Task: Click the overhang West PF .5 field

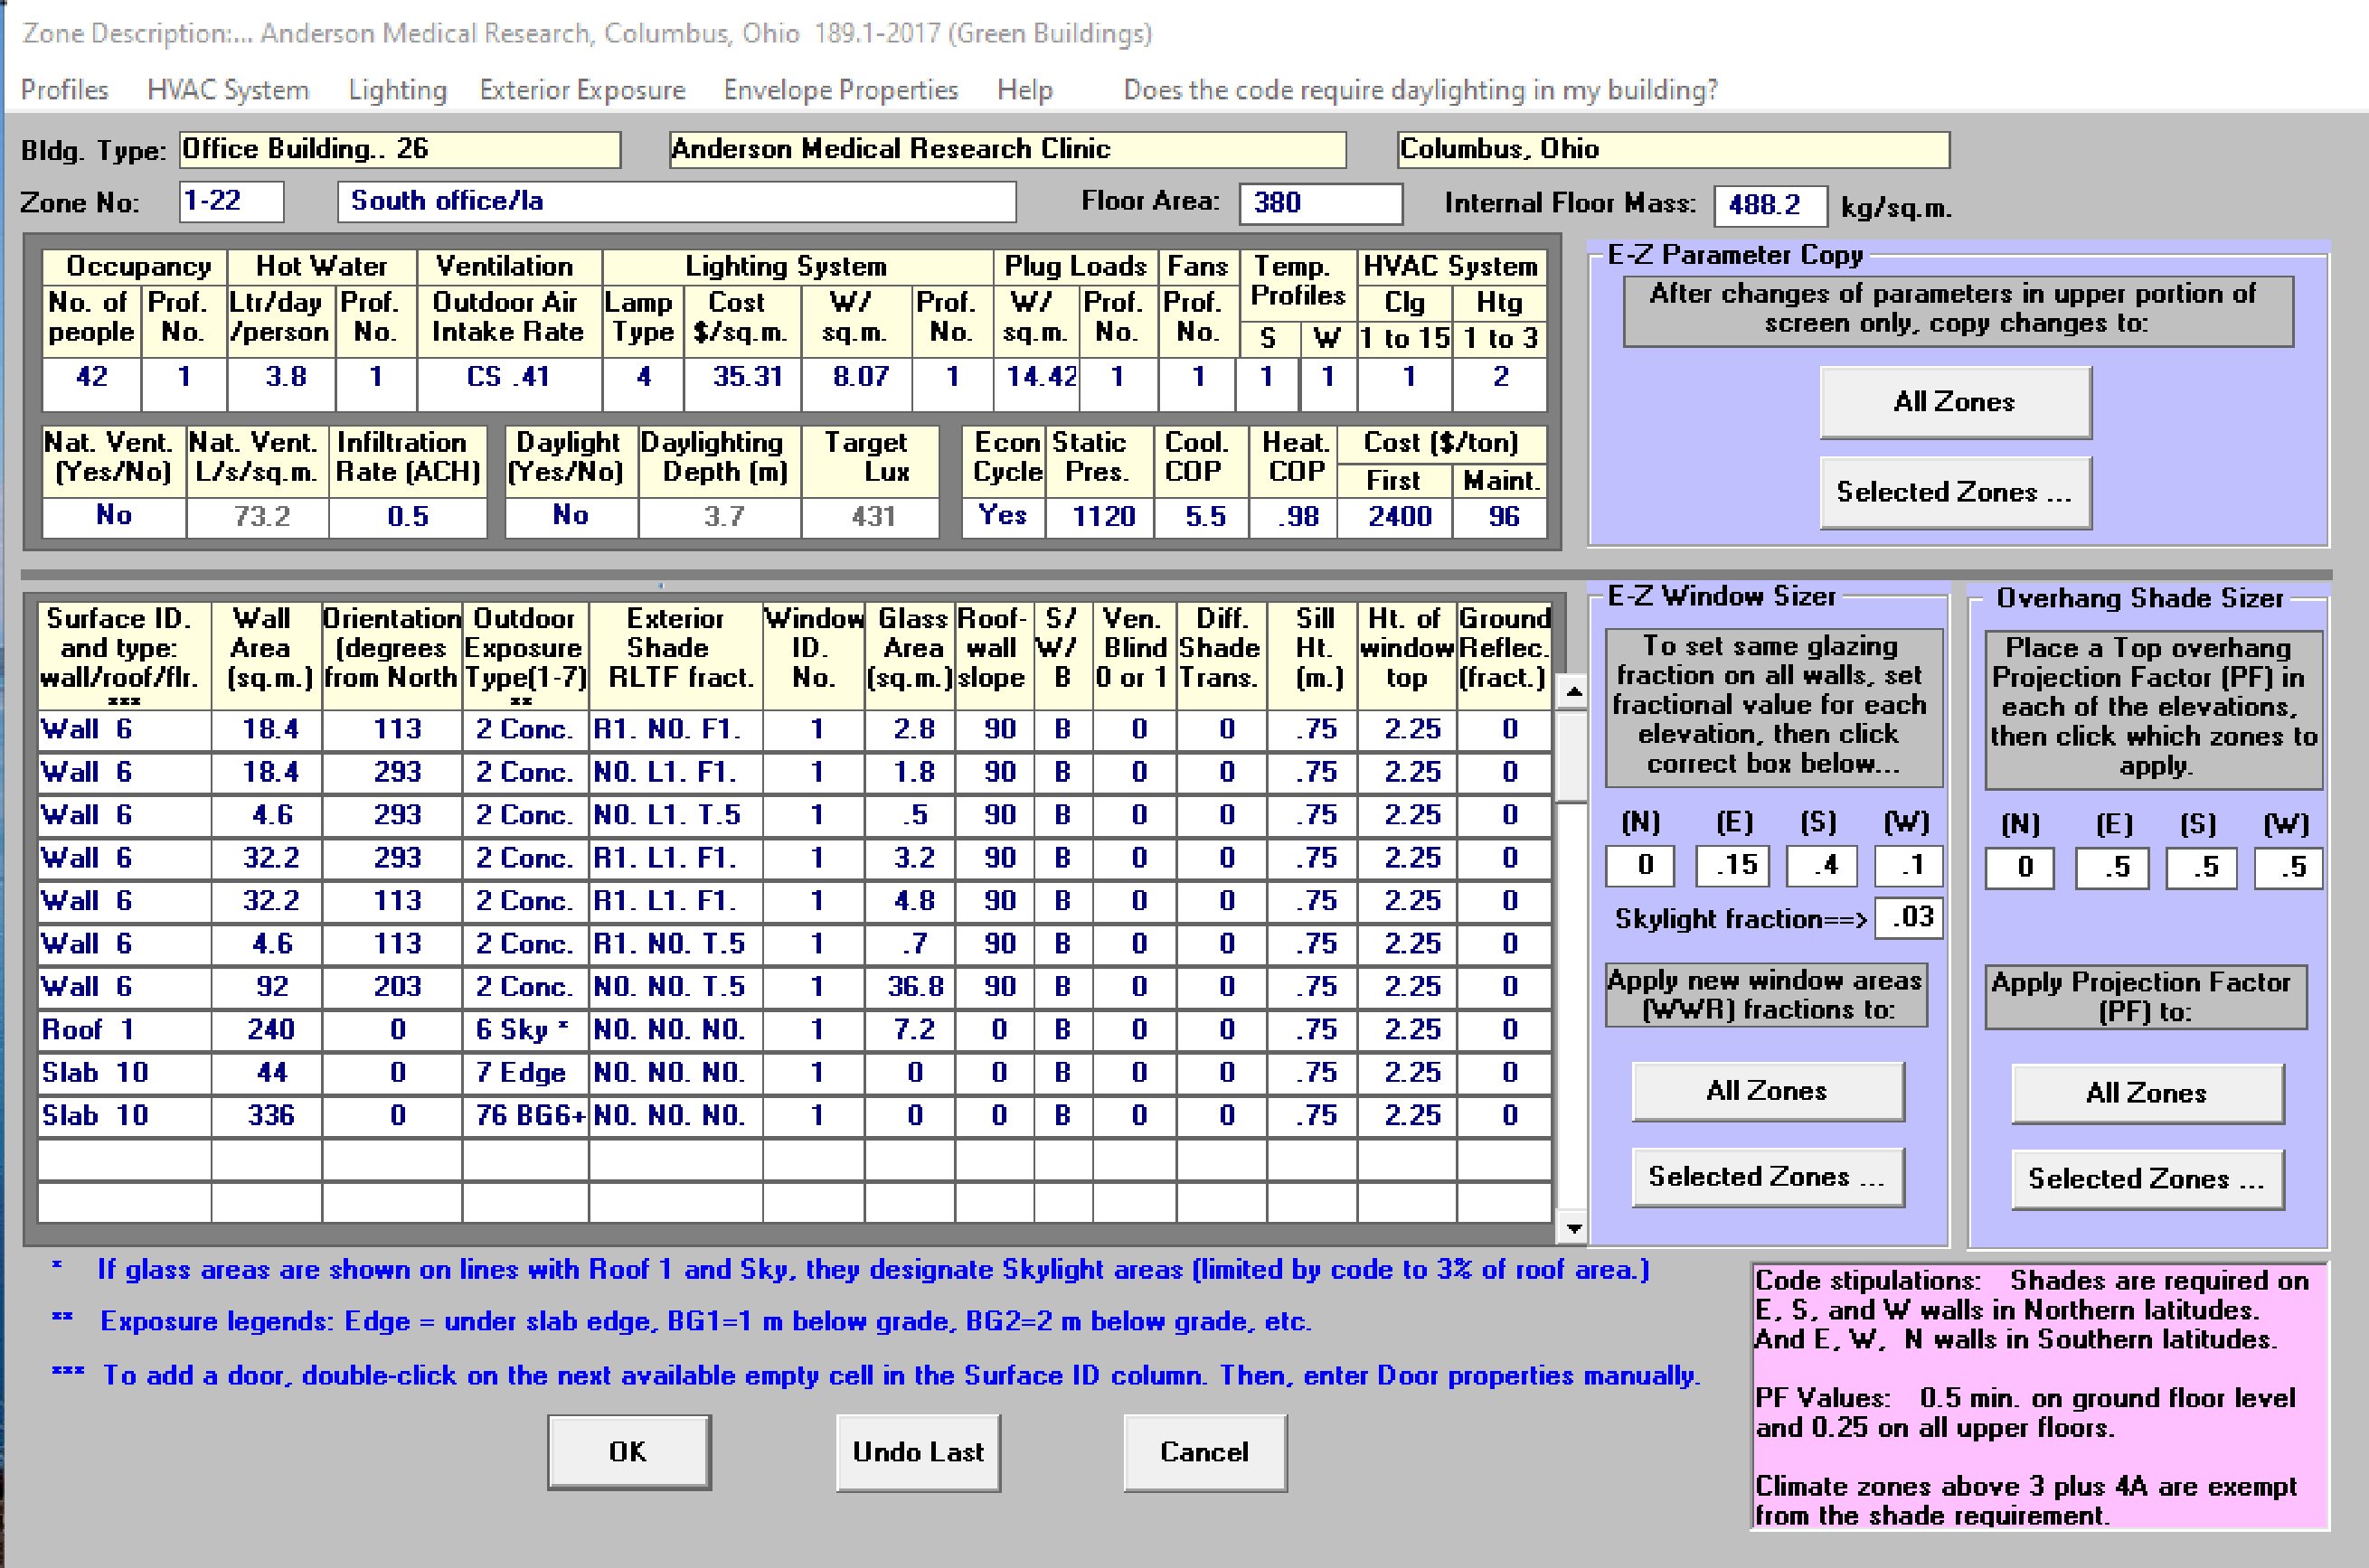Action: point(2288,868)
